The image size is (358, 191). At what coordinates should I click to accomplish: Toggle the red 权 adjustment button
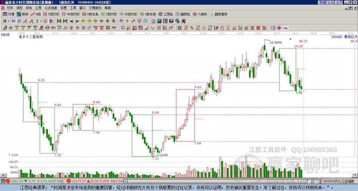pyautogui.click(x=45, y=21)
